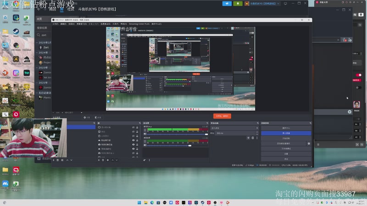Collapse the 2025年2月 group in Steam library
367x206 pixels.
coord(37,43)
